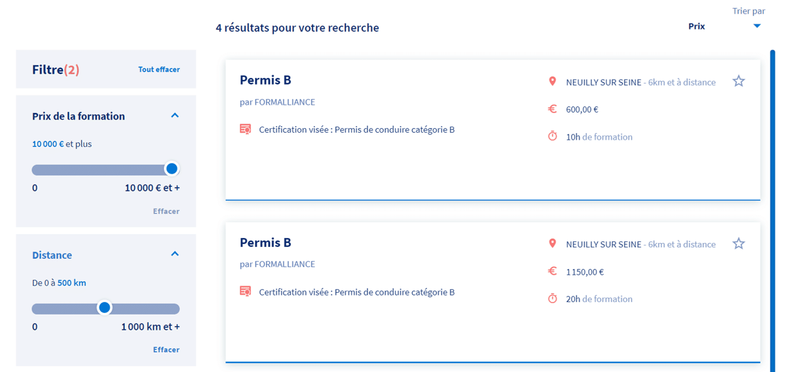Favorite the second Permis B result star

[739, 244]
